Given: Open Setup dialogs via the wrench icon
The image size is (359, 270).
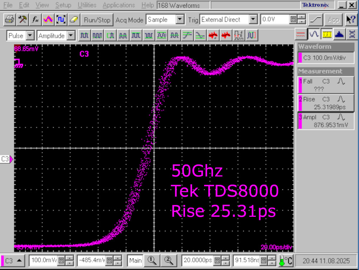Looking at the screenshot, I should tap(22, 20).
